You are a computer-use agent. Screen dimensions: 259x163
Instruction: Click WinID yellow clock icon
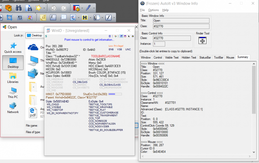click(133, 36)
